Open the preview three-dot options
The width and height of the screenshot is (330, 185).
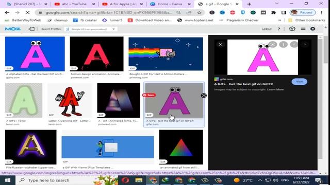(x=283, y=45)
